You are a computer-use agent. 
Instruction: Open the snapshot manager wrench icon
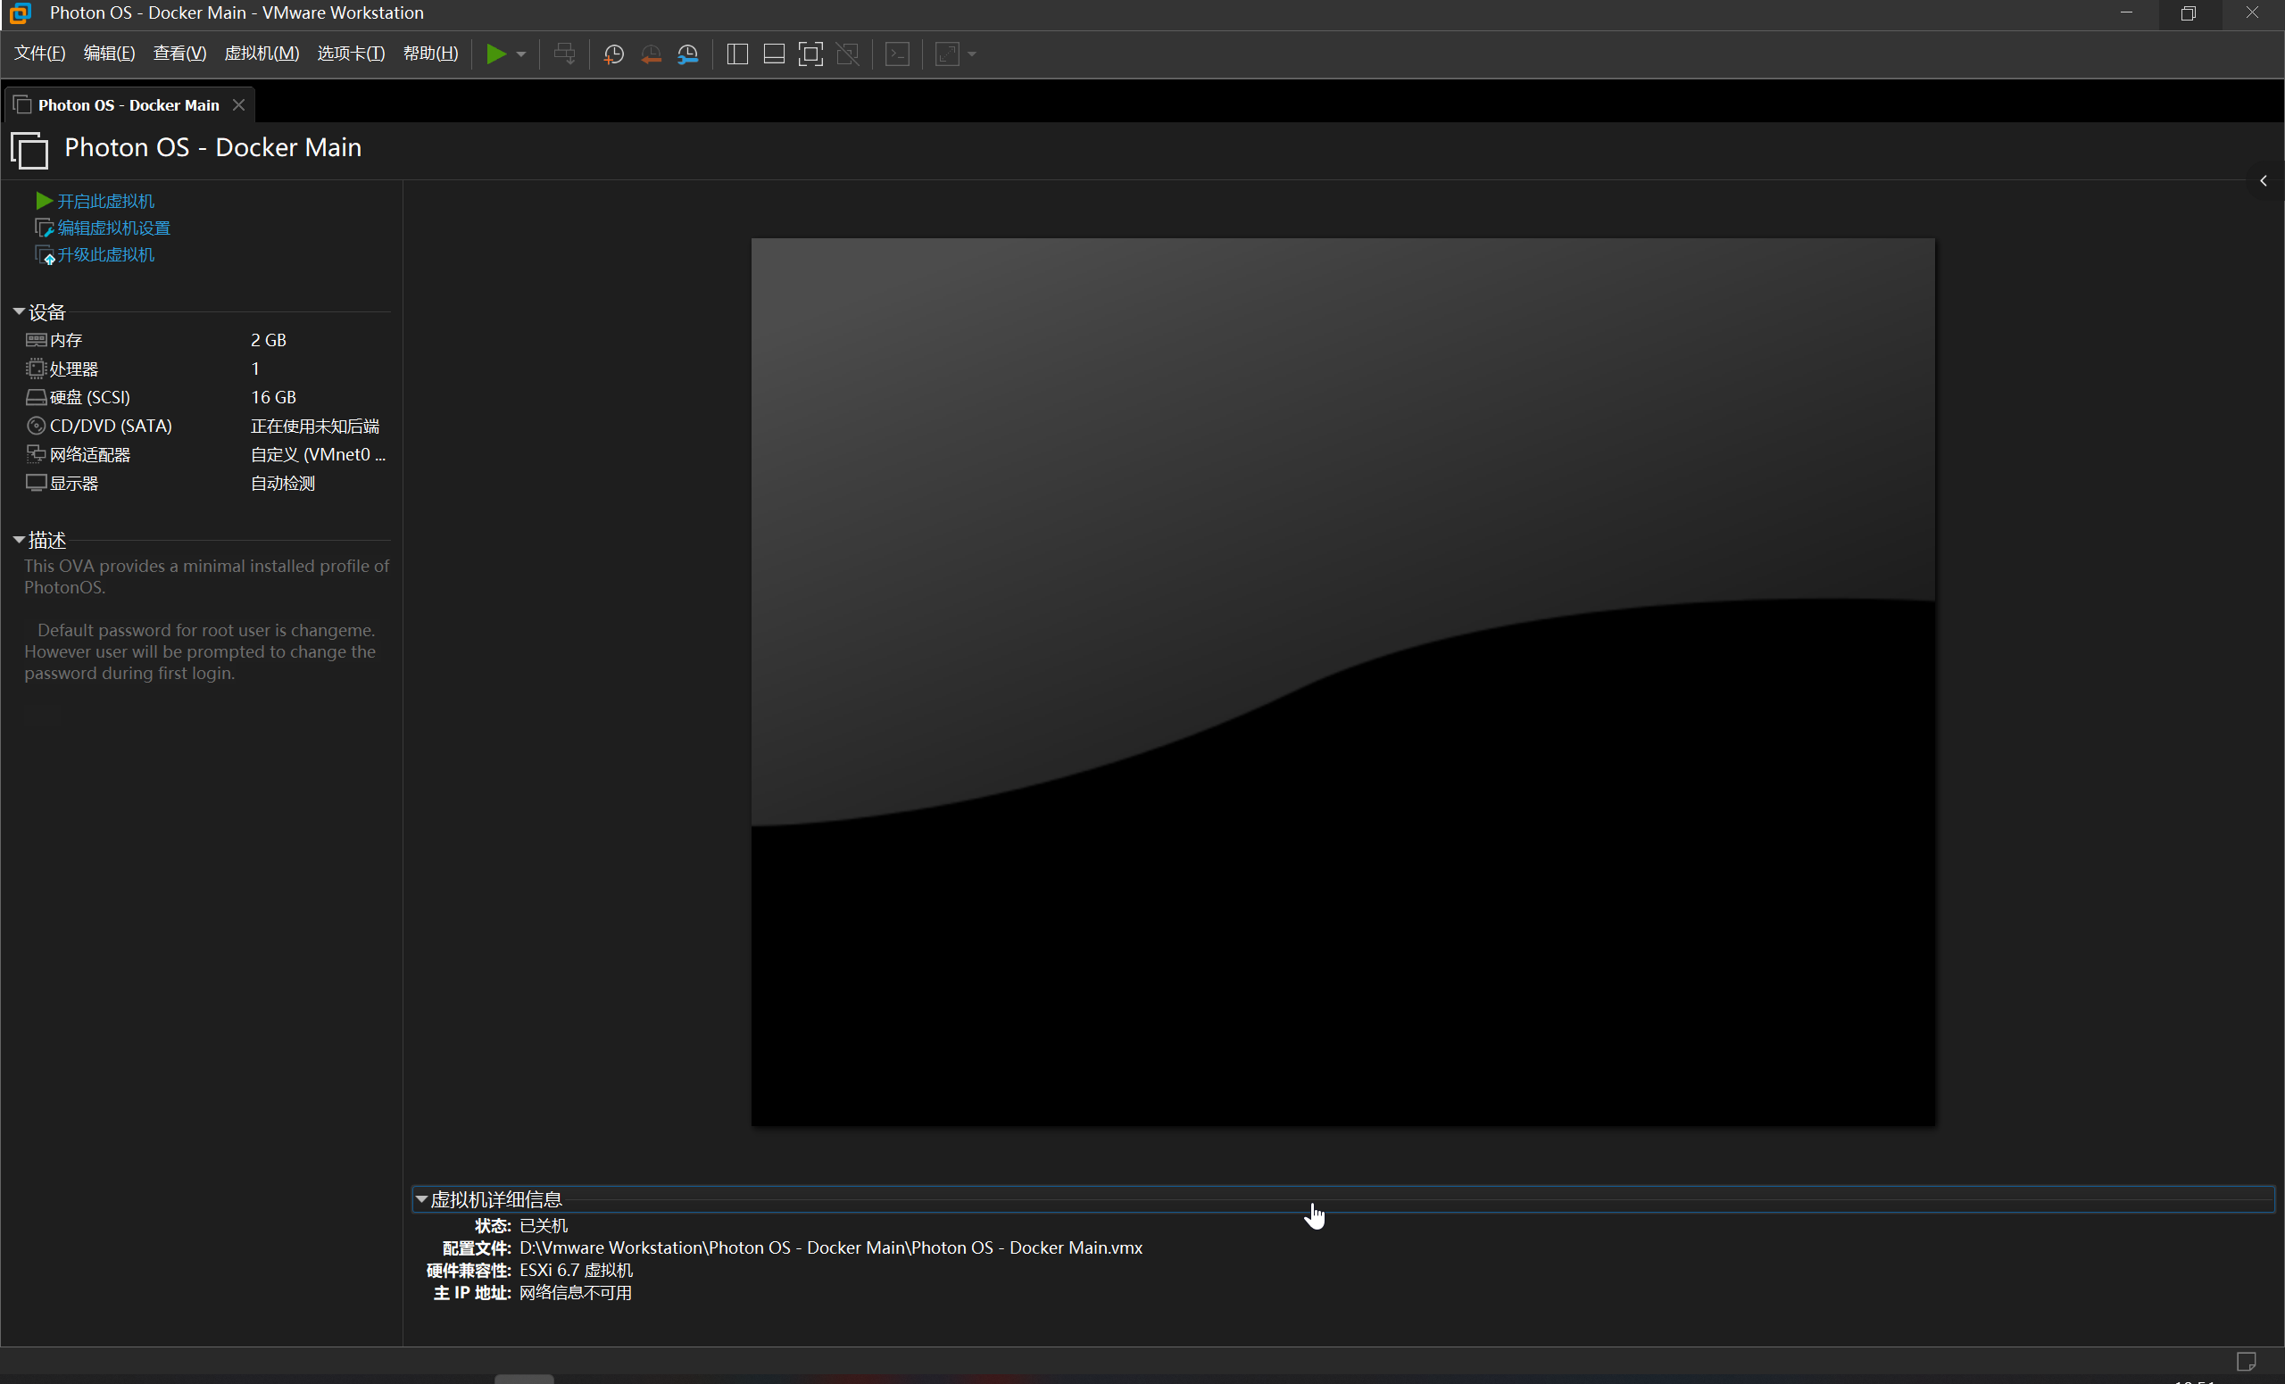(687, 54)
